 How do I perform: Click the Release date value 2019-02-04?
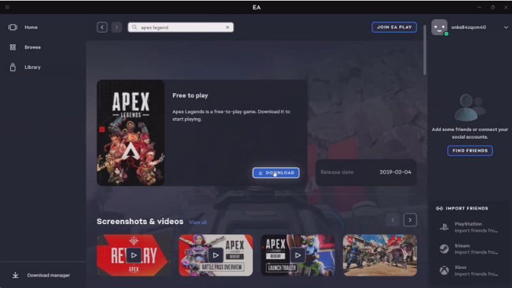point(395,172)
